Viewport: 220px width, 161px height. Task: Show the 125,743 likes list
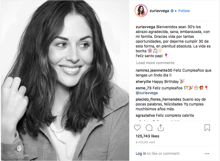pyautogui.click(x=147, y=136)
